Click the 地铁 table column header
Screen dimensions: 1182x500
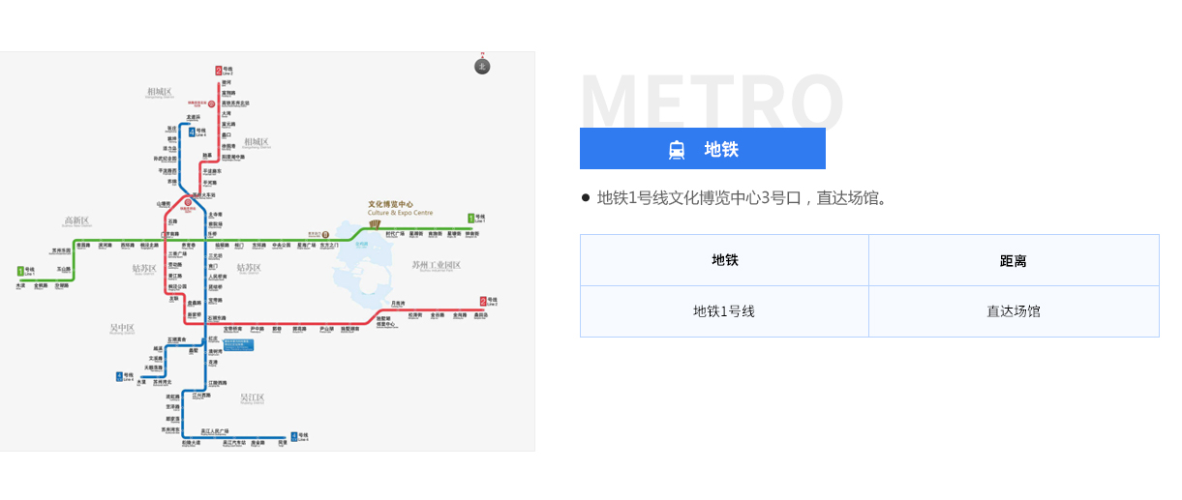[724, 260]
